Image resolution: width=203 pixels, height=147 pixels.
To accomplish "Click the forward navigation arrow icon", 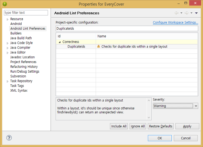I will pyautogui.click(x=186, y=13).
